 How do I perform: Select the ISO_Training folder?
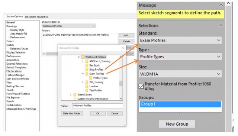coord(96,82)
